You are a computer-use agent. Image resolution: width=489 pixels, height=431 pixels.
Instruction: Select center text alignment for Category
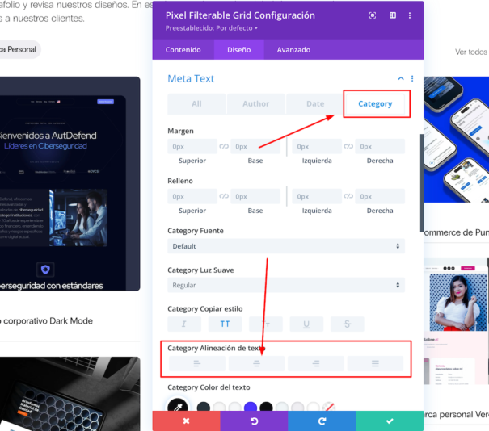256,364
